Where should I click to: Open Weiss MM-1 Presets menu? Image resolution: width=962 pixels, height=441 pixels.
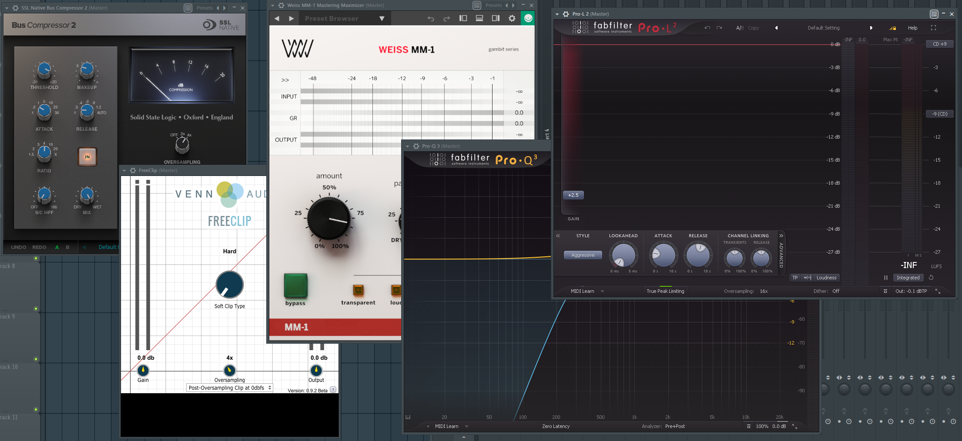493,5
